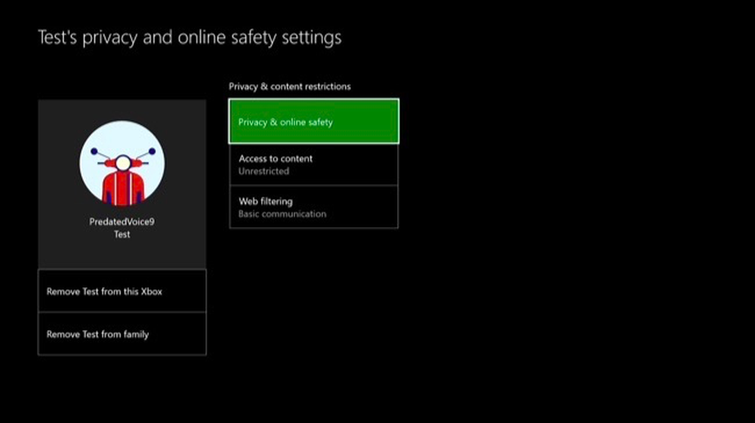Open Privacy & online safety option

(x=313, y=121)
